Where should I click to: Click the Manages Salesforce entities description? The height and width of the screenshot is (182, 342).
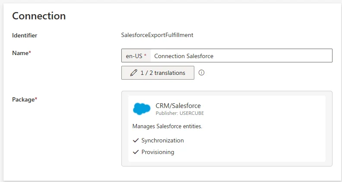coord(167,126)
